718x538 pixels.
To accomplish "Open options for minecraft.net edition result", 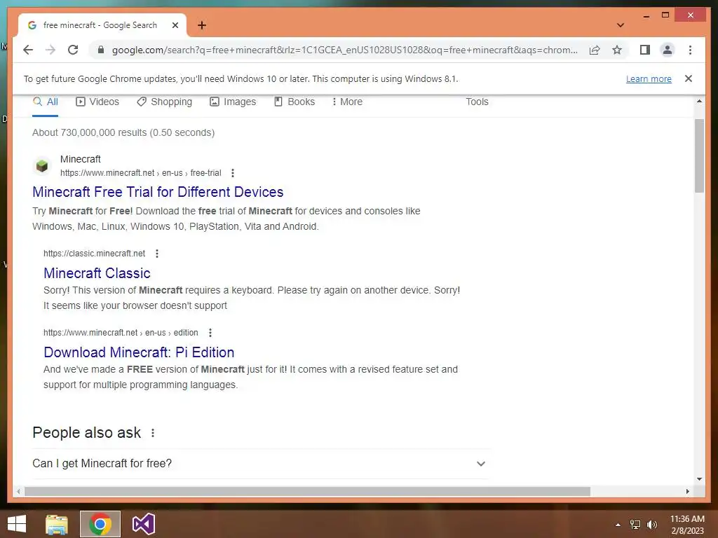I will [x=210, y=333].
